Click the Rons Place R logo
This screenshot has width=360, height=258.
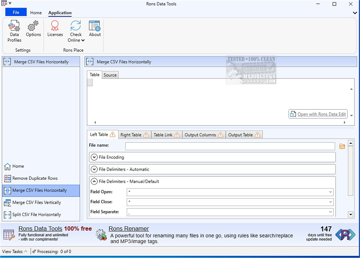click(x=345, y=235)
